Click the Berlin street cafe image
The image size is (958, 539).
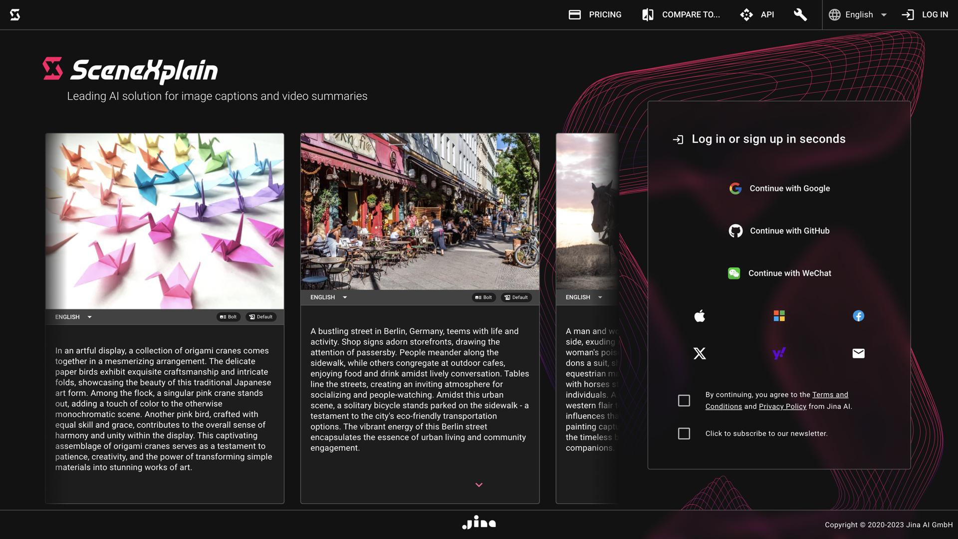420,212
